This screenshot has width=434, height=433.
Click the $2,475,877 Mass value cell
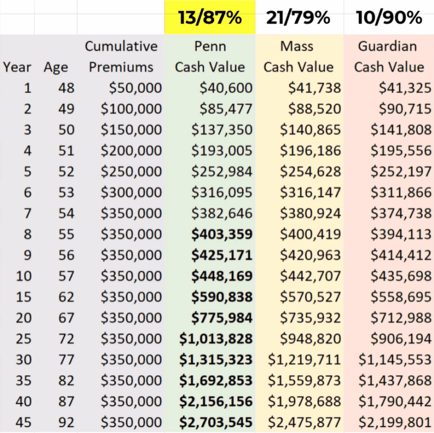click(x=299, y=422)
